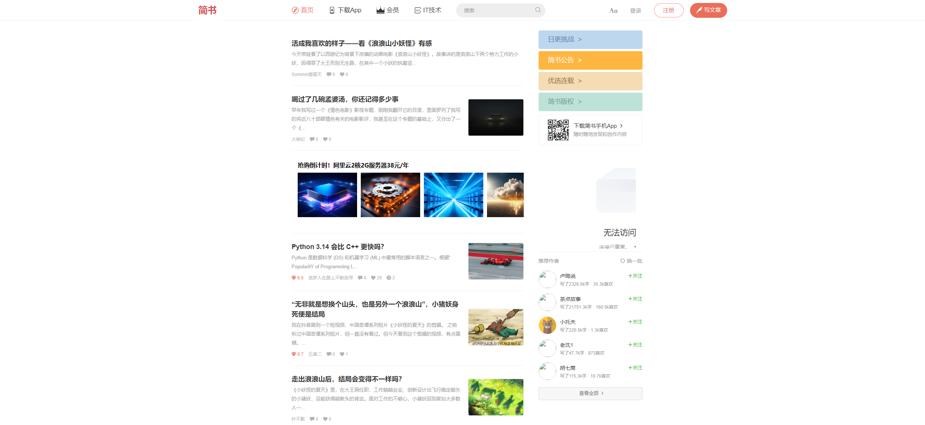Expand the 日更挑战 panel chevron
This screenshot has width=925, height=425.
tap(579, 39)
